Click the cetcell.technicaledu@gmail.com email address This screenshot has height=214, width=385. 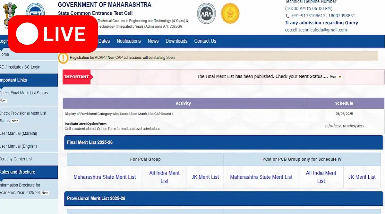[x=316, y=30]
